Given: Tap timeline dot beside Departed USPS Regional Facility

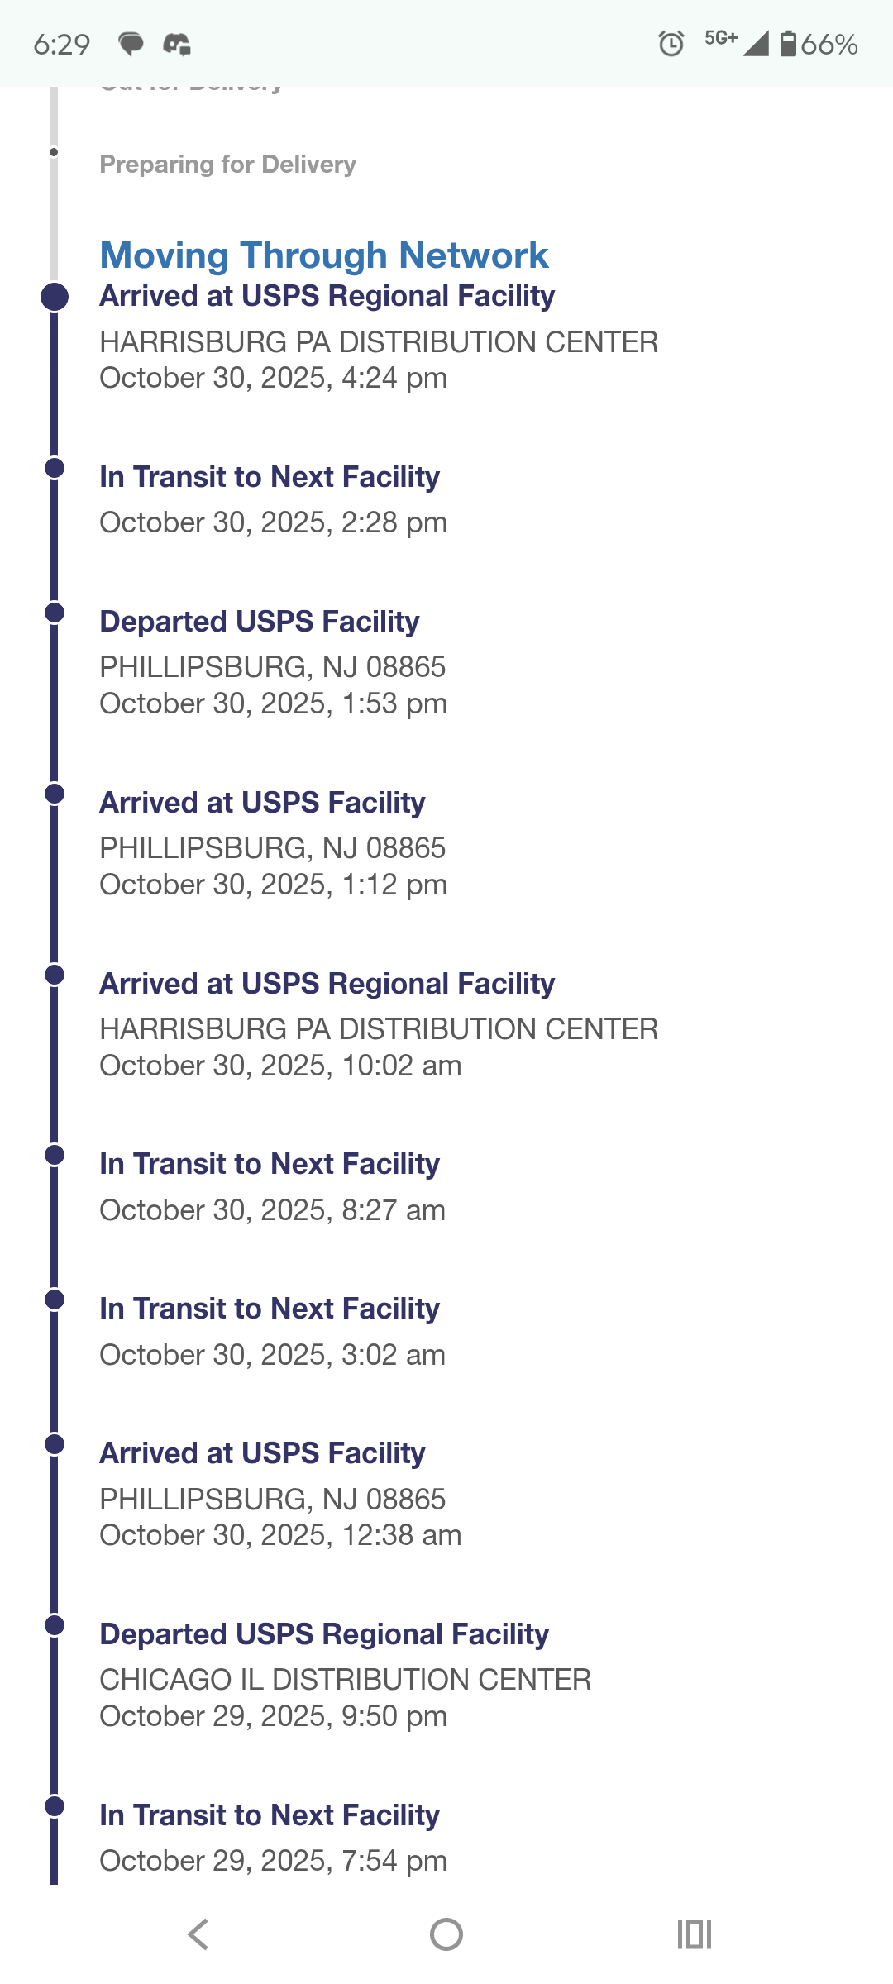Looking at the screenshot, I should click(x=55, y=1625).
